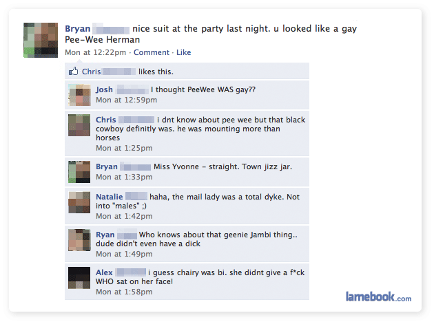Viewport: 434px width, 324px height.
Task: Open Natalie's profile name link
Action: click(109, 197)
